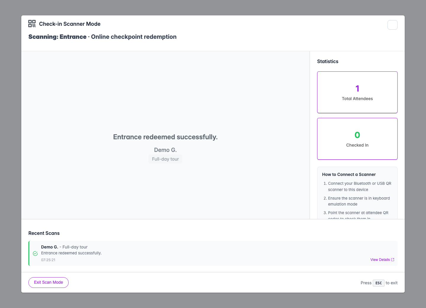Click the "Check-in Scanner Mode" title
The image size is (426, 308).
click(x=70, y=24)
